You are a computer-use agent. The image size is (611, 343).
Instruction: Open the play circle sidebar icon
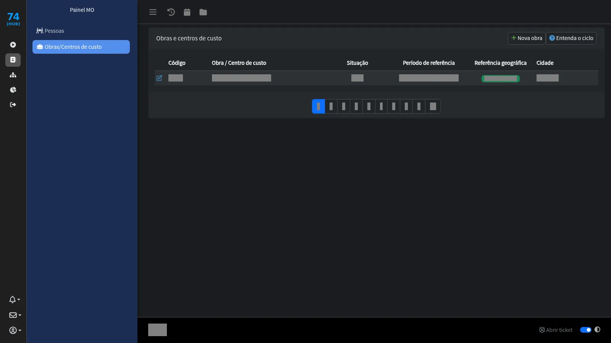(13, 45)
